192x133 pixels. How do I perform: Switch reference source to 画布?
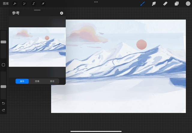coord(22,81)
